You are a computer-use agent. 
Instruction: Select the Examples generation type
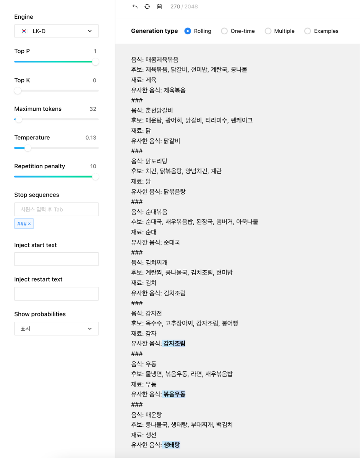pyautogui.click(x=308, y=31)
